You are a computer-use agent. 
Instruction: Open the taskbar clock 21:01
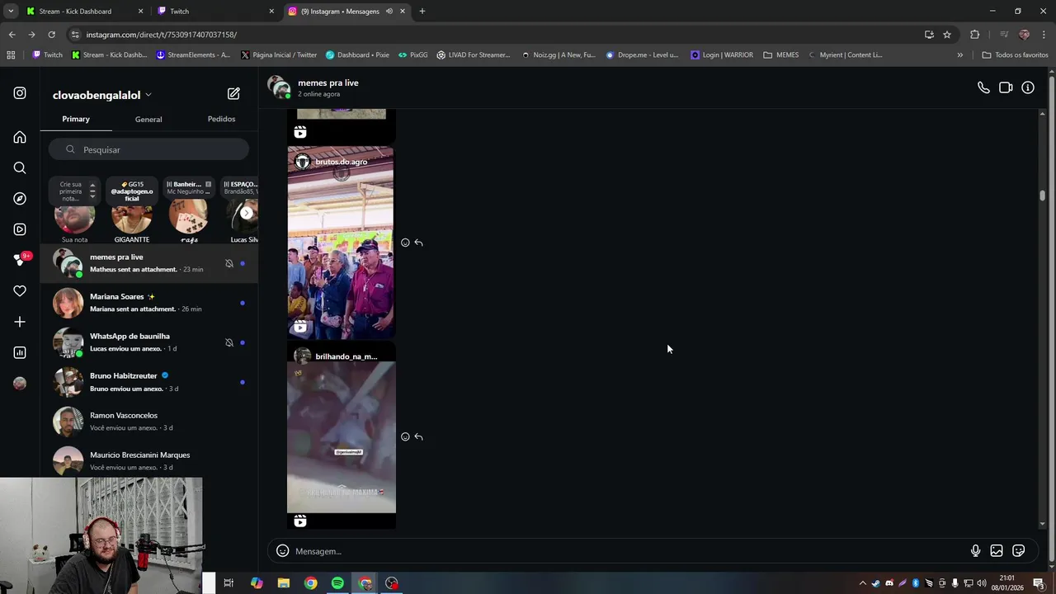1007,583
